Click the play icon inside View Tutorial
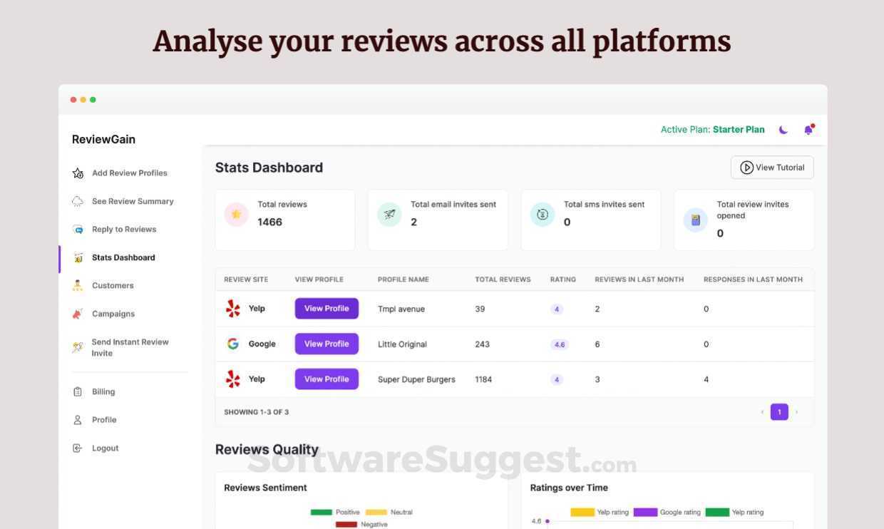The width and height of the screenshot is (884, 529). [x=746, y=167]
